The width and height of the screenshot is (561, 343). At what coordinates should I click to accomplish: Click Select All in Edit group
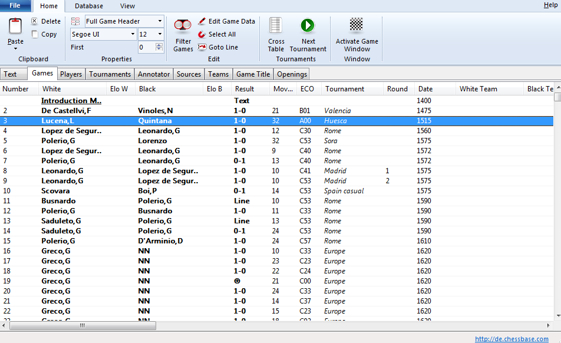pyautogui.click(x=202, y=34)
